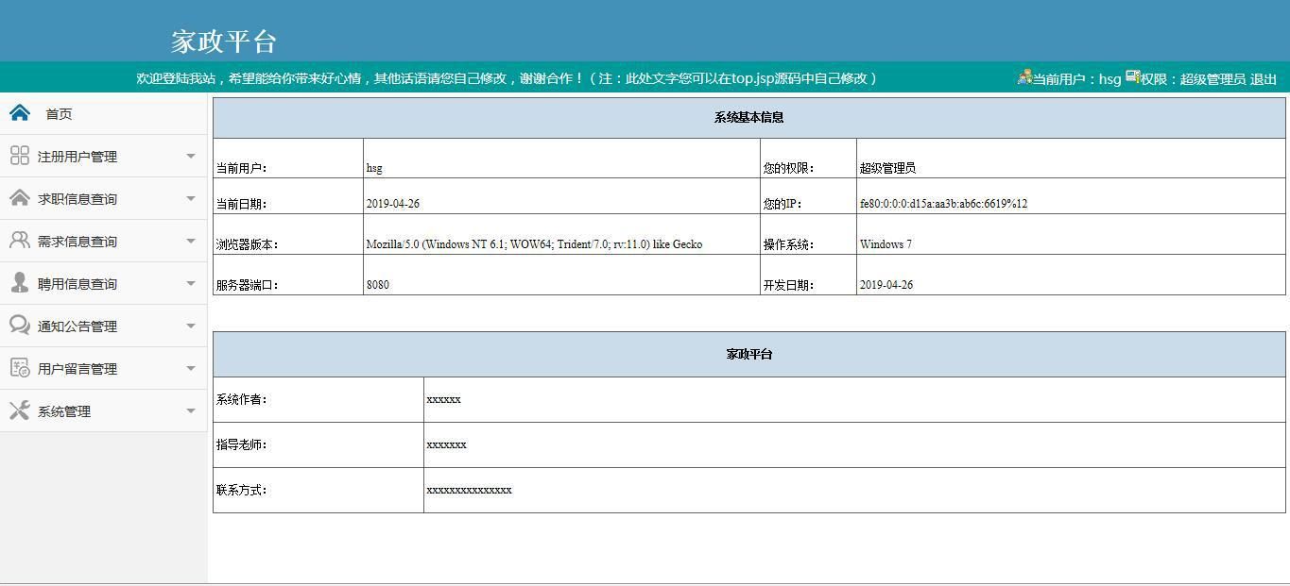
Task: Click the 您的IP label cell
Action: pyautogui.click(x=809, y=196)
